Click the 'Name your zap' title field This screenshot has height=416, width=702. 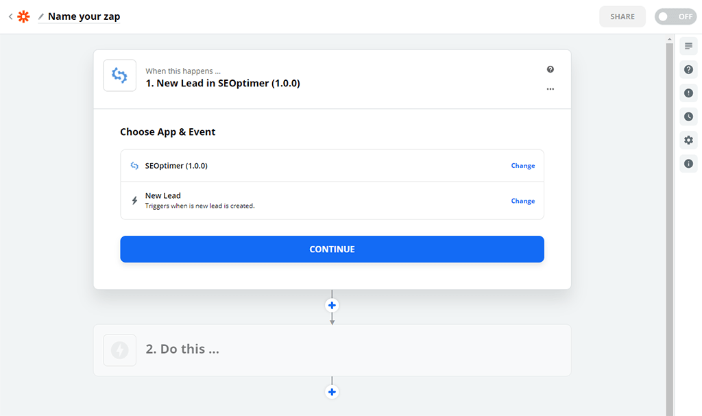click(84, 16)
